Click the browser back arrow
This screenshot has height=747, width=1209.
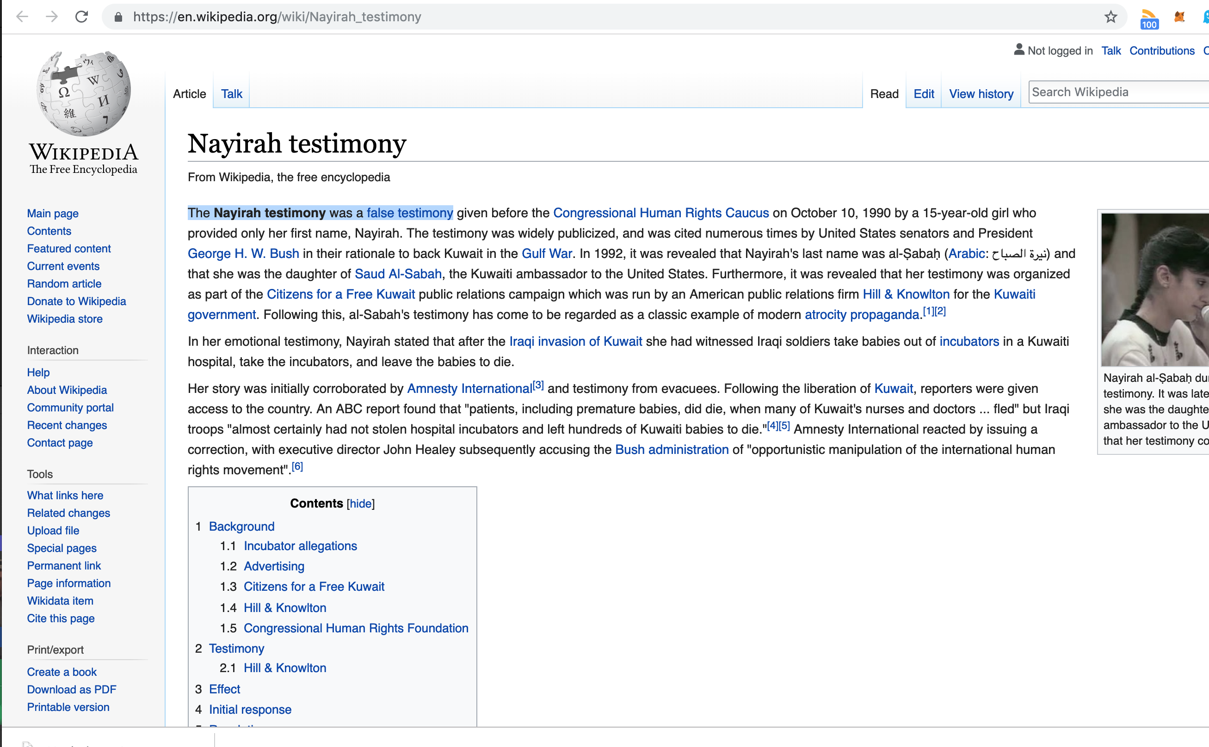pyautogui.click(x=22, y=17)
